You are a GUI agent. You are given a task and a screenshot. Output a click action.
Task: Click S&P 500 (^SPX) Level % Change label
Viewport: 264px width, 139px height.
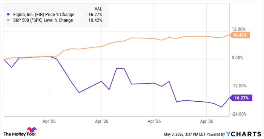pyautogui.click(x=43, y=20)
